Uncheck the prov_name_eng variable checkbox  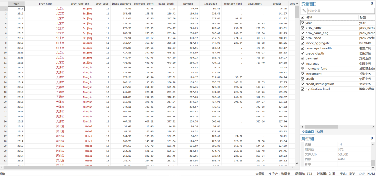[x=303, y=33]
